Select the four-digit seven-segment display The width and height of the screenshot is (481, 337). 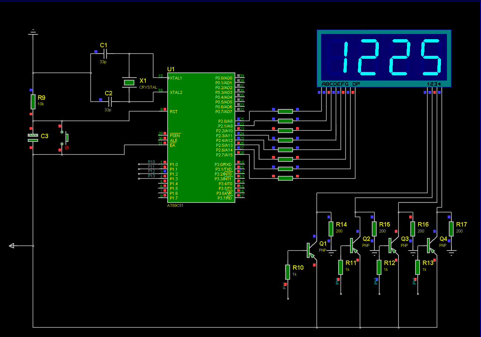click(x=384, y=59)
